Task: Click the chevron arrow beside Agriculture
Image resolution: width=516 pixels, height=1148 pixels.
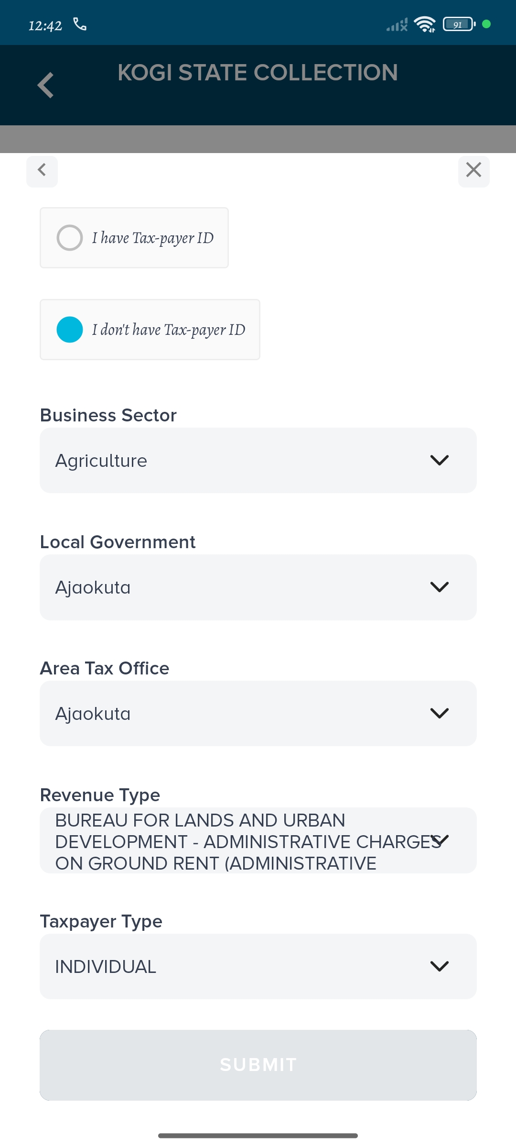Action: (x=440, y=460)
